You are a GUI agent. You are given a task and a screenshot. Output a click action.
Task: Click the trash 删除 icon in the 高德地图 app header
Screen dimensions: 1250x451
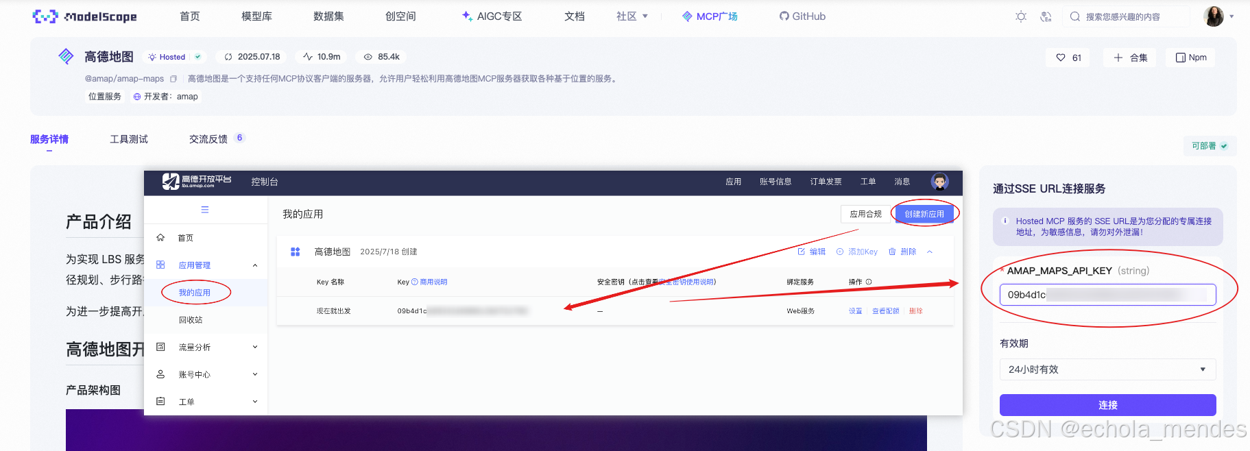pyautogui.click(x=892, y=252)
